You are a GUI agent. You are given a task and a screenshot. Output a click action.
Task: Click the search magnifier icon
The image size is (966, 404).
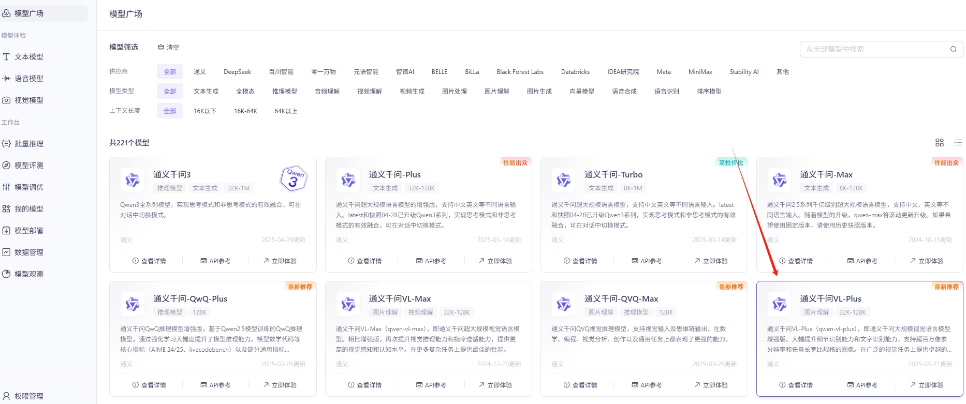click(953, 49)
